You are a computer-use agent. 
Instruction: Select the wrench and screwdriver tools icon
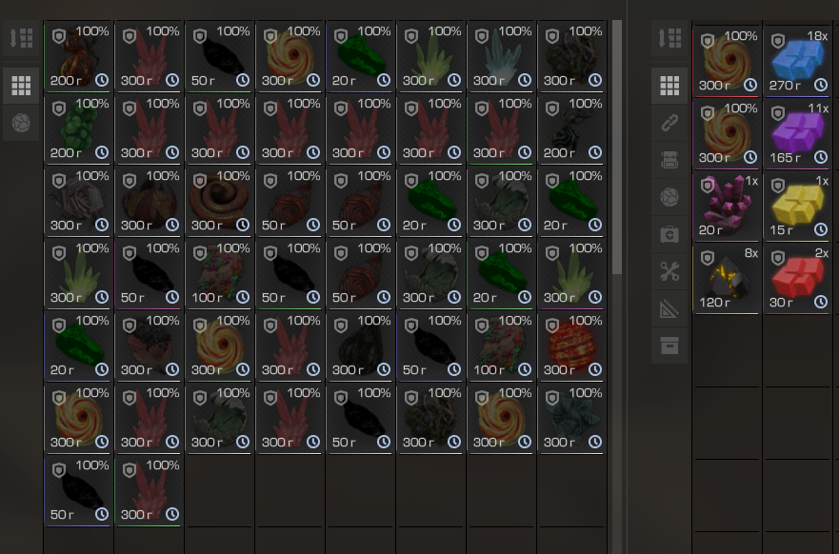(669, 271)
